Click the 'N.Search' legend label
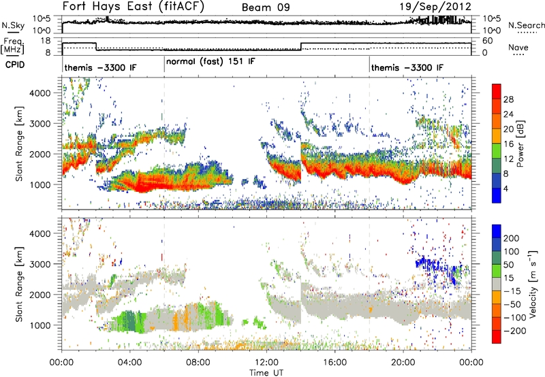The width and height of the screenshot is (545, 377). (526, 25)
